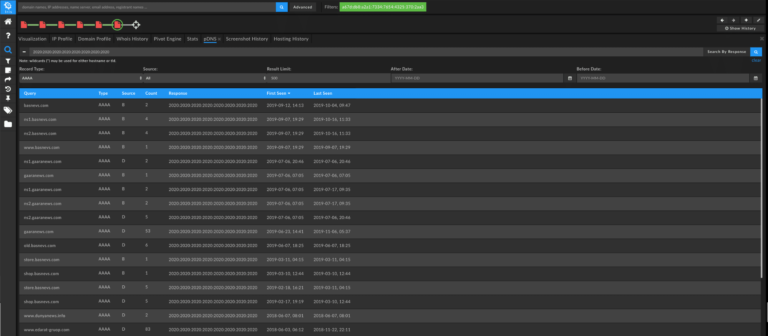Open the Before Date calendar picker
Screen dimensions: 768x336
756,78
